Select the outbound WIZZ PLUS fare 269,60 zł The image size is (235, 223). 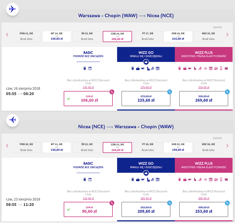(204, 98)
